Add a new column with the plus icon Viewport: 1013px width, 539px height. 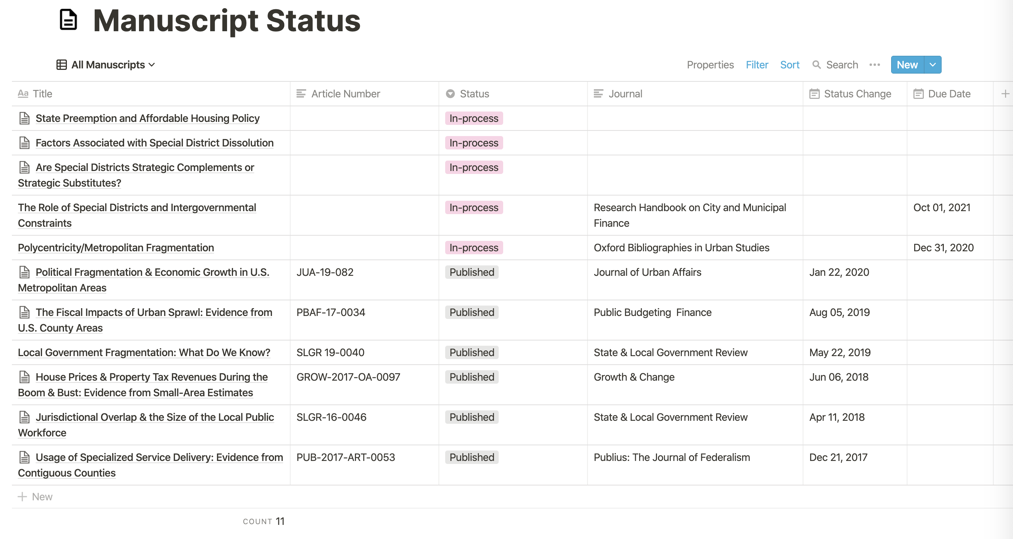coord(1005,94)
